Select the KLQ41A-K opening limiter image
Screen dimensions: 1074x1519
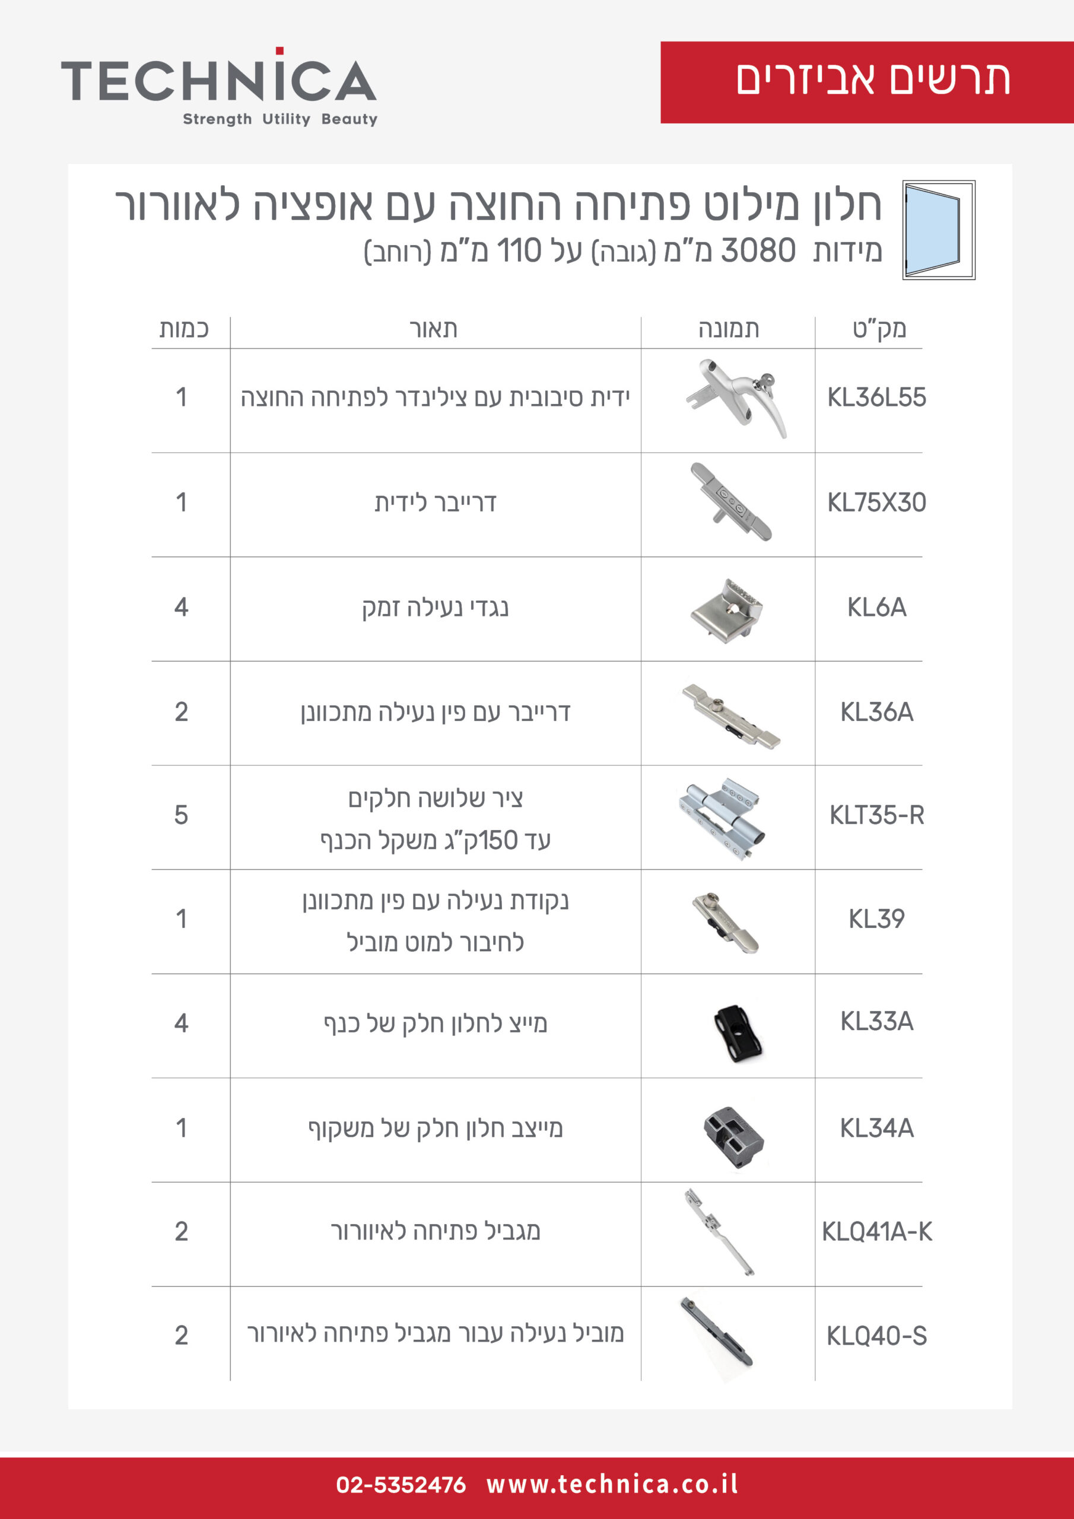pos(719,1232)
